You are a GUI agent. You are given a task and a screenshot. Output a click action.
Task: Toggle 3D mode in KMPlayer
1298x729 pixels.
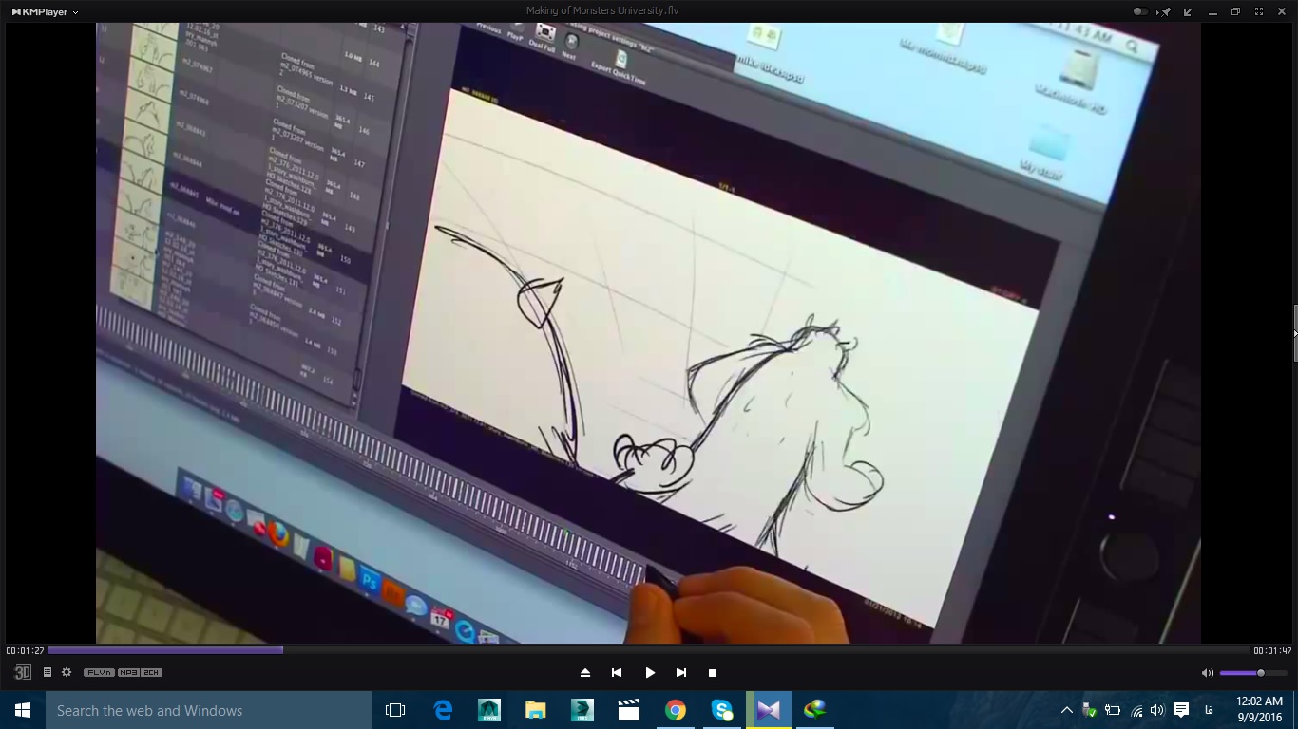pos(22,672)
